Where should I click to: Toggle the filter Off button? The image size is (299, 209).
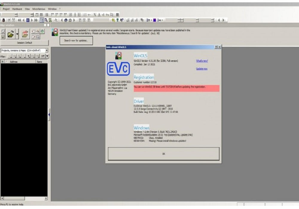point(42,56)
